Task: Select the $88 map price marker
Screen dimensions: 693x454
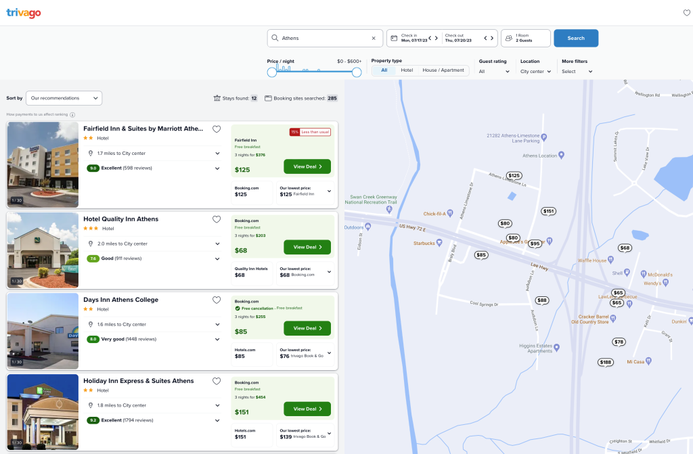Action: pos(542,300)
